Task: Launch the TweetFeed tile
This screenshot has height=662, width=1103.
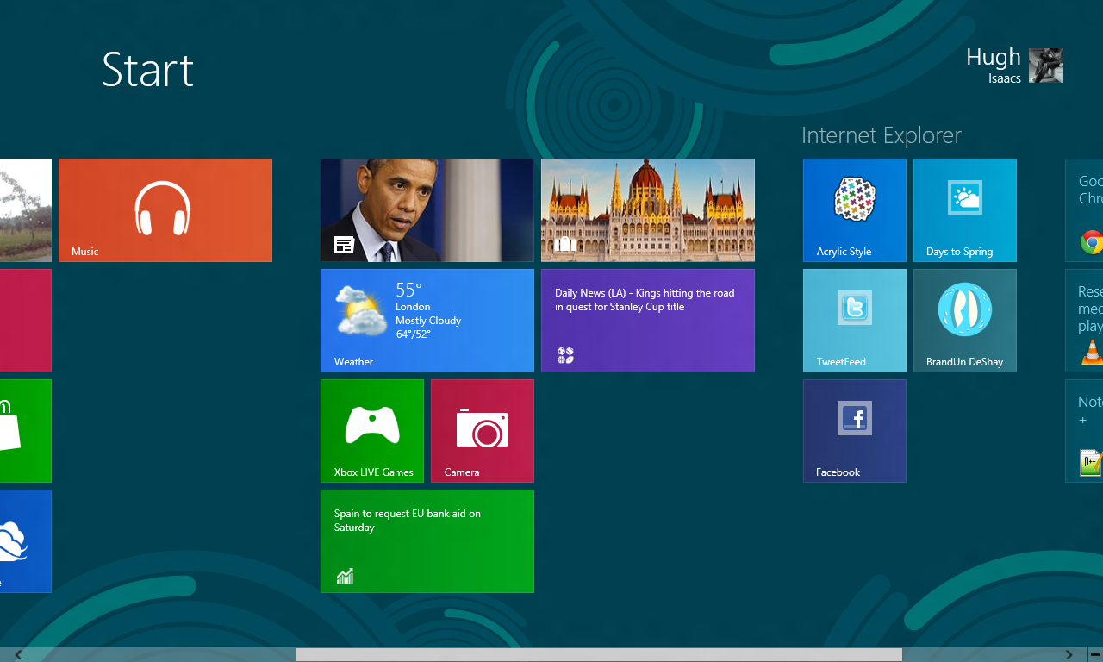Action: point(855,321)
